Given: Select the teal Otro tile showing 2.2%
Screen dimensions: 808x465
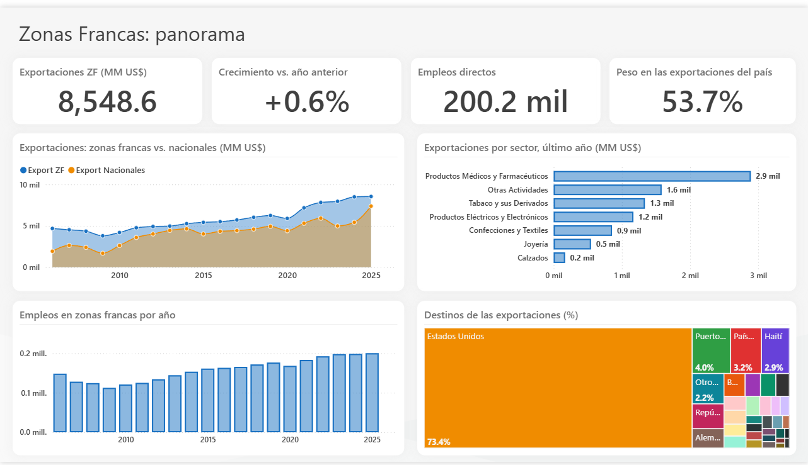Looking at the screenshot, I should 708,388.
